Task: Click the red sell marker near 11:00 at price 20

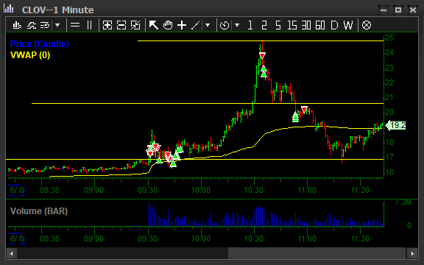Action: [x=304, y=110]
